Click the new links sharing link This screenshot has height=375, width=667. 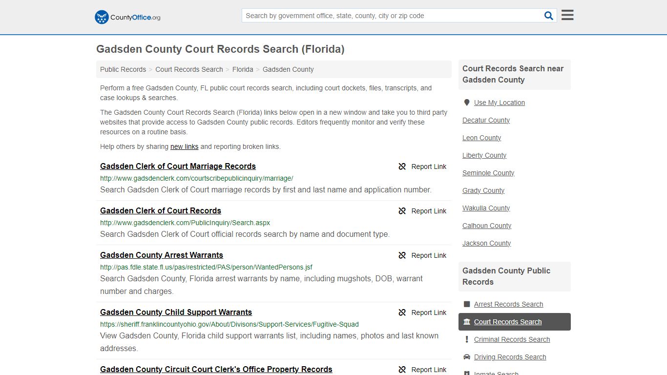184,146
